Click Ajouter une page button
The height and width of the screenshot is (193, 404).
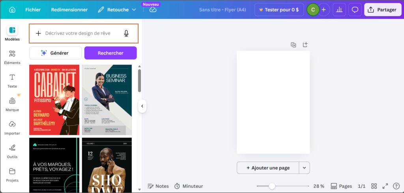pos(268,168)
